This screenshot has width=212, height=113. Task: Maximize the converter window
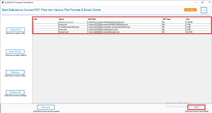coord(202,2)
